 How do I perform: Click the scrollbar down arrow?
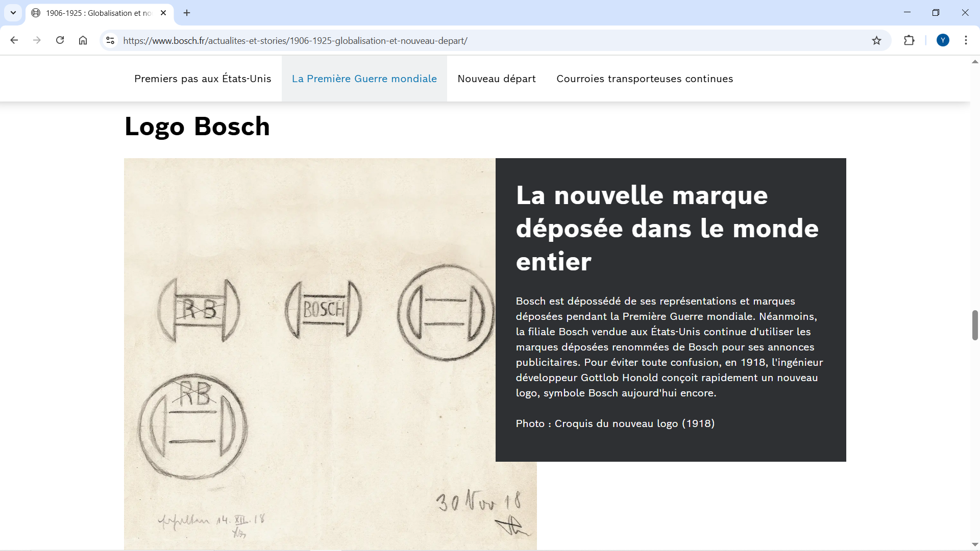[x=974, y=545]
